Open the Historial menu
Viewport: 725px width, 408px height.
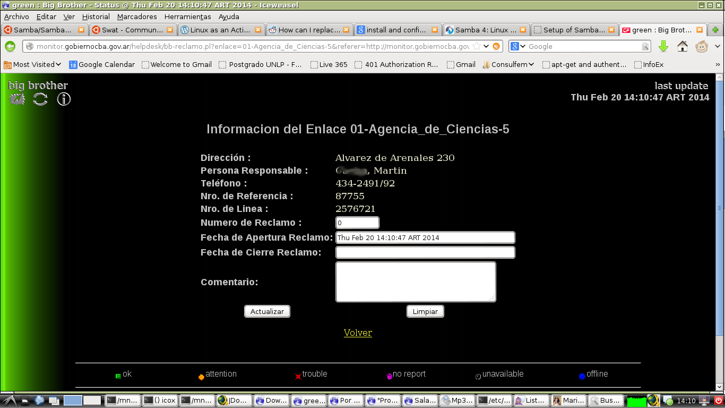[96, 16]
